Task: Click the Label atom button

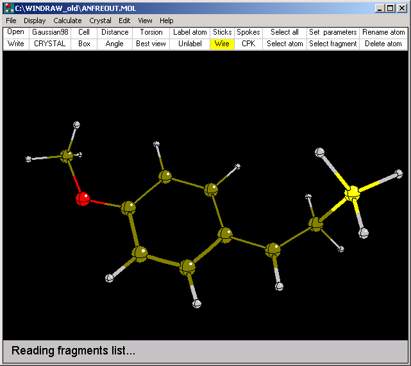Action: 190,32
